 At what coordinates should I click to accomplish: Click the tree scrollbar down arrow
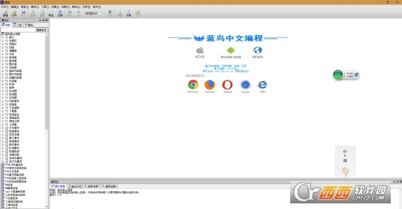[46, 207]
